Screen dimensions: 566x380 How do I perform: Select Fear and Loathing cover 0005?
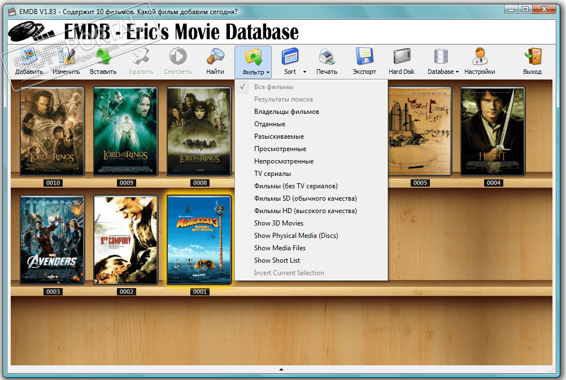(x=420, y=131)
